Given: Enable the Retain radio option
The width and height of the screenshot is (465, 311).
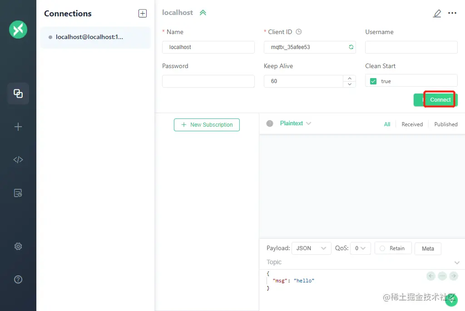Looking at the screenshot, I should [382, 248].
